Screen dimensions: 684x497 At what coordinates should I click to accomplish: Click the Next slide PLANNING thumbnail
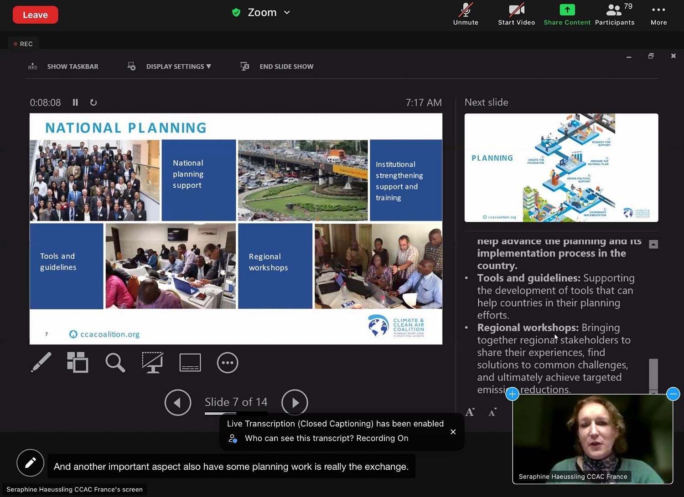click(x=561, y=168)
